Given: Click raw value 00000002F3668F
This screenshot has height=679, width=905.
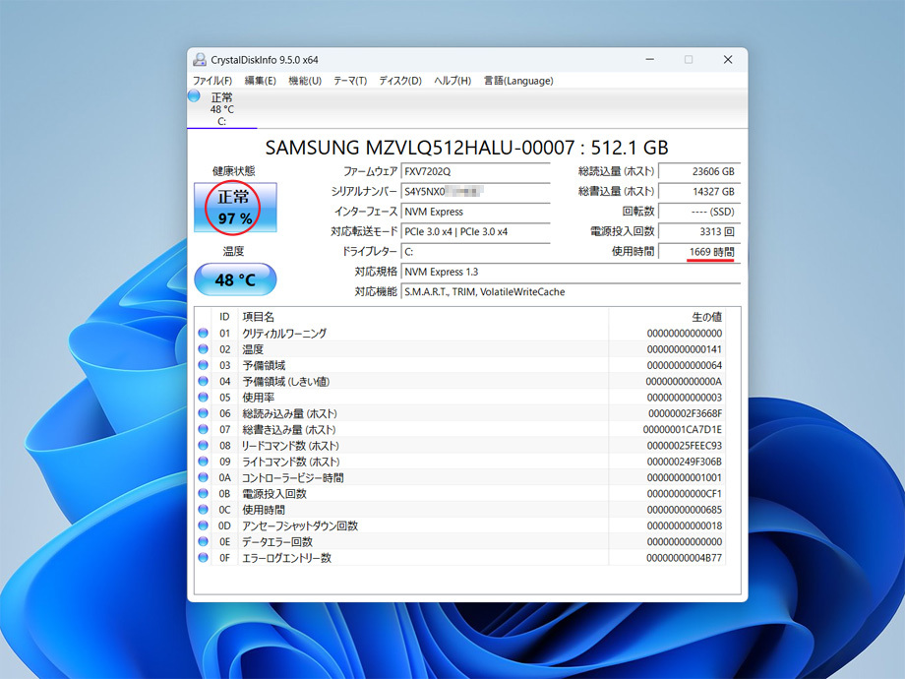Looking at the screenshot, I should click(685, 413).
